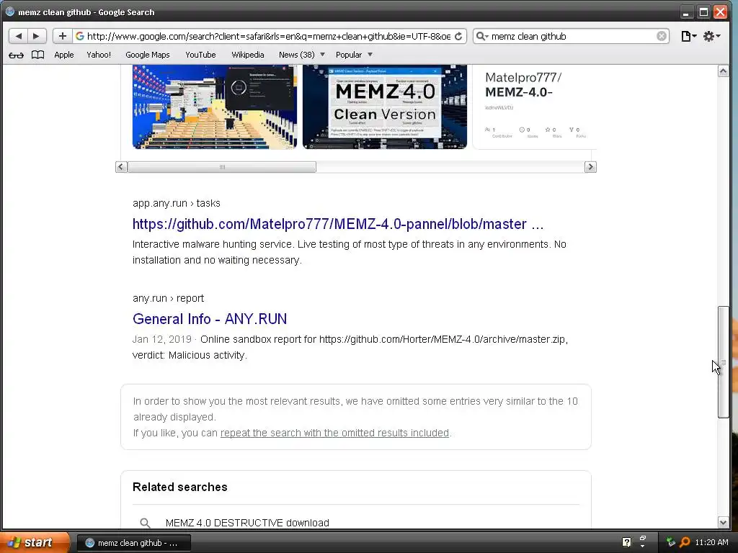Open the Matelpro777/MEMZ-4.0- card
This screenshot has width=738, height=553.
[x=535, y=107]
